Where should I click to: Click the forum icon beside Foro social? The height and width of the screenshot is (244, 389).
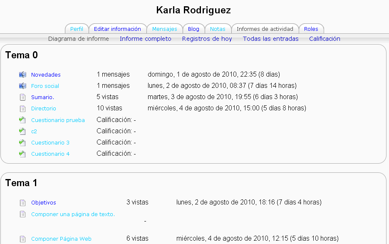coord(22,86)
